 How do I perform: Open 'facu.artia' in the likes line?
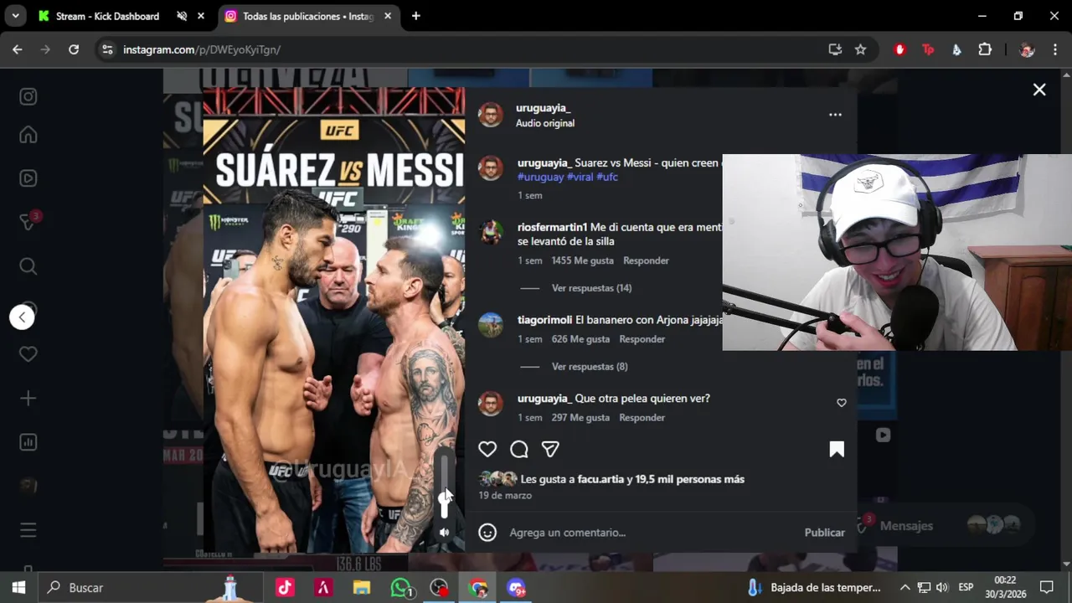click(x=600, y=479)
